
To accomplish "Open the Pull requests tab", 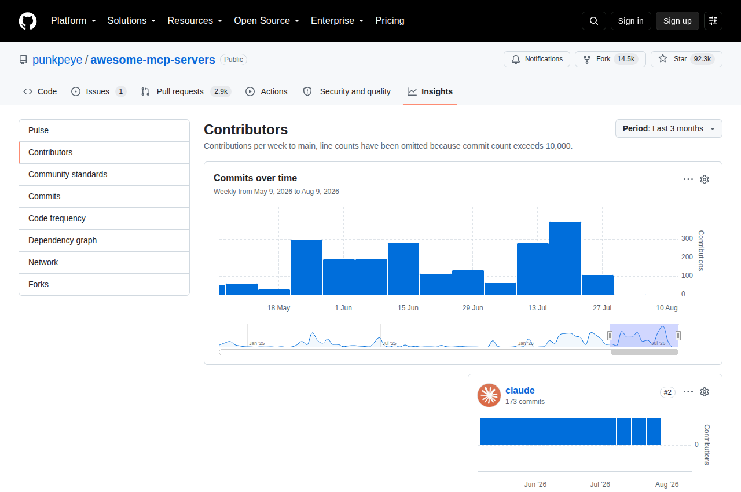I will tap(186, 91).
